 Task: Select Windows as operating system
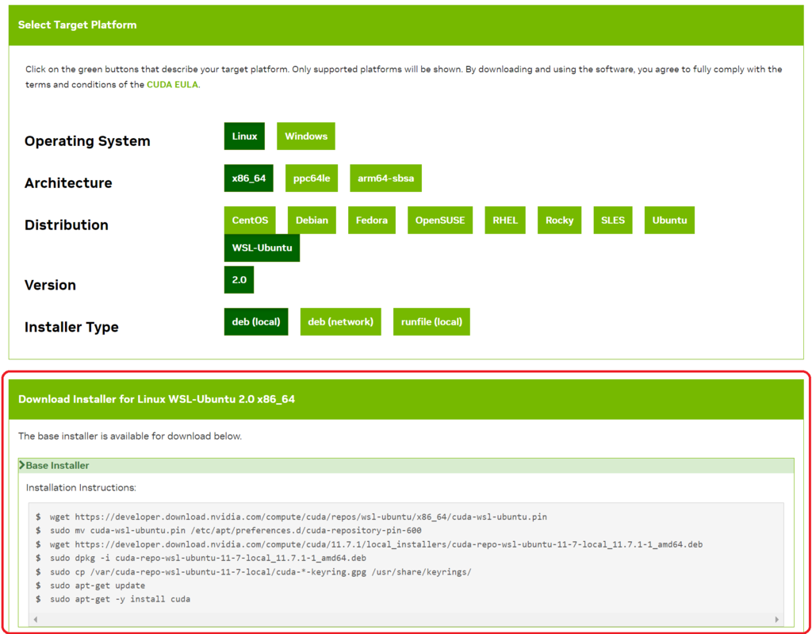(305, 136)
